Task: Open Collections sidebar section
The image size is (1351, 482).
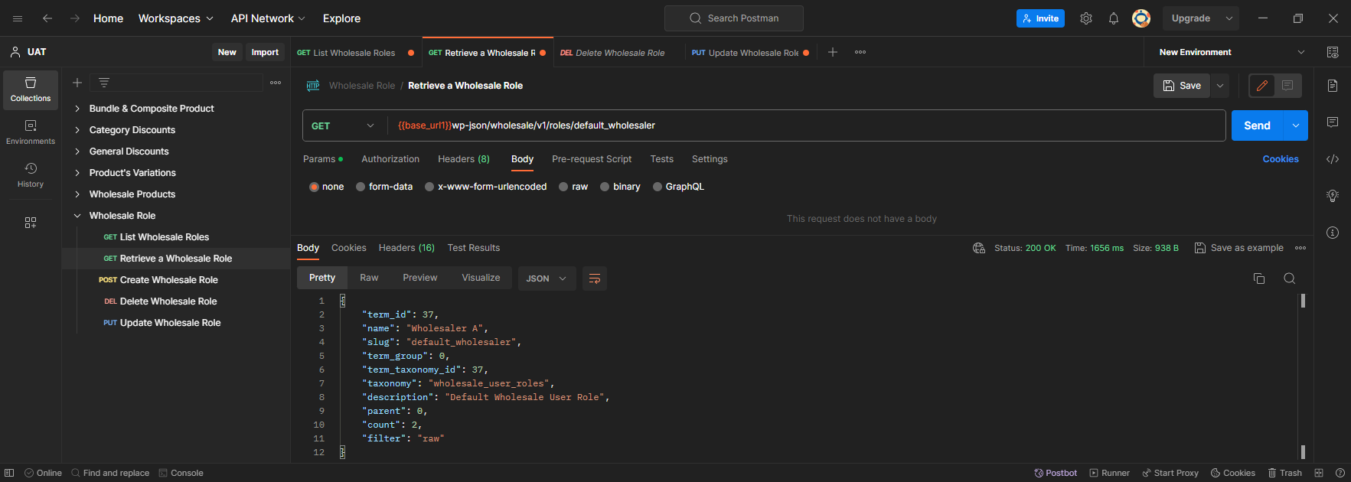Action: click(31, 90)
